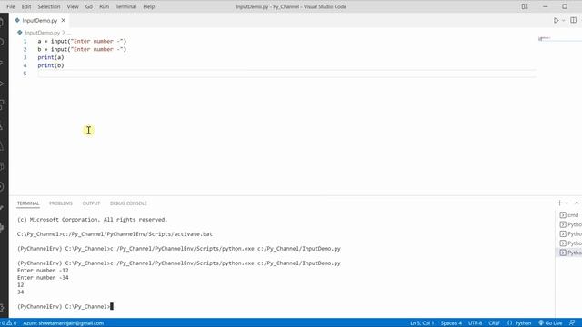Click the breadcrumb ellipsis after InputDemo.py
582x327 pixels.
pos(69,33)
